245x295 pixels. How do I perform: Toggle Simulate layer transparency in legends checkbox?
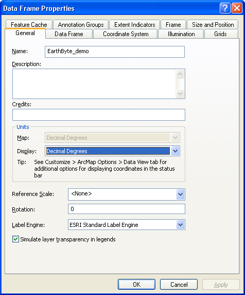click(15, 239)
